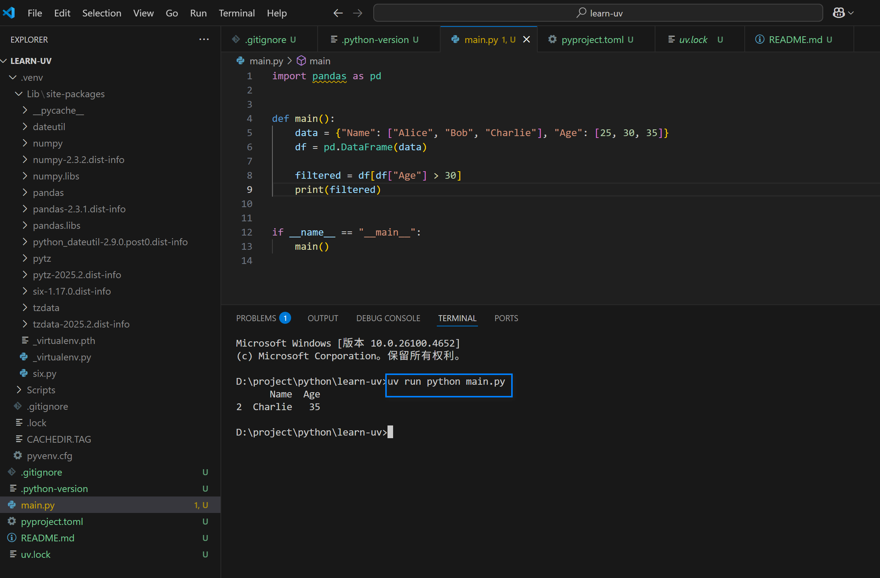This screenshot has height=578, width=880.
Task: Open README.md in the explorer tree
Action: click(110, 538)
